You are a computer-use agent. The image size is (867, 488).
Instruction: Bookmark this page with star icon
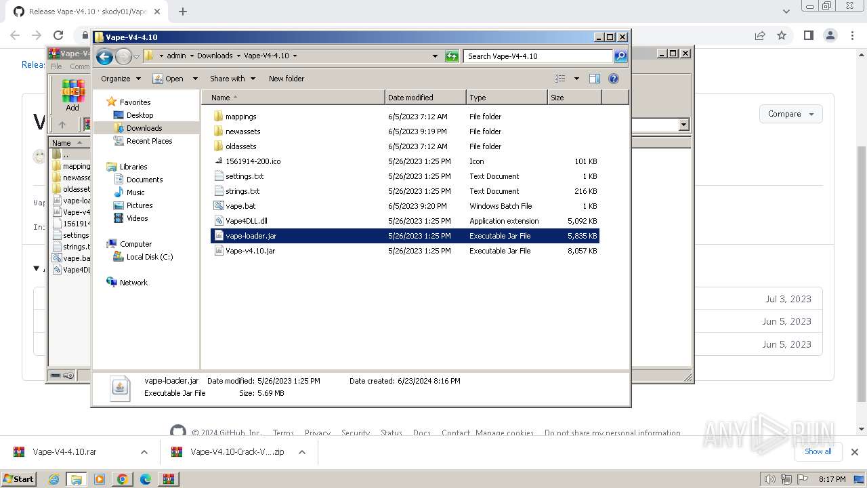(x=782, y=35)
